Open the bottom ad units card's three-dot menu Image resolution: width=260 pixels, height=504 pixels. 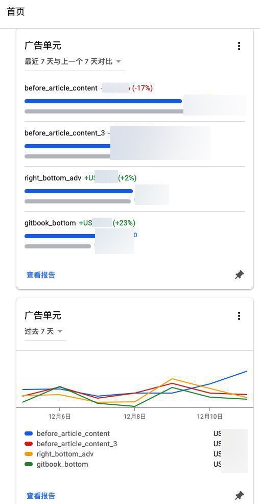(x=239, y=316)
